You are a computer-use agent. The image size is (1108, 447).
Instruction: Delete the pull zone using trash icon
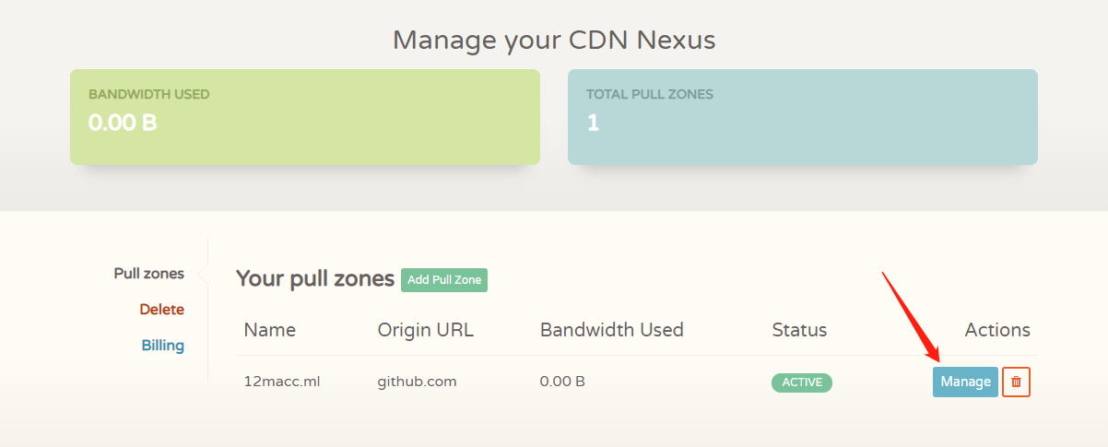[1016, 382]
